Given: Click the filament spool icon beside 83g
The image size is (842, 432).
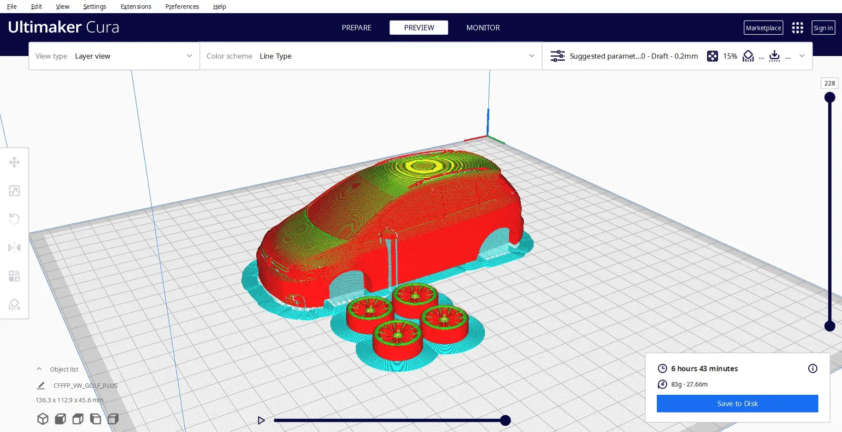Looking at the screenshot, I should click(663, 384).
